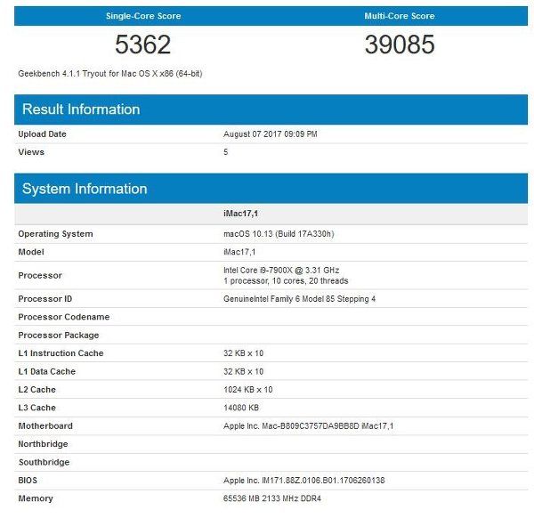Select L1 Instruction Cache value 32 KB x 10
534x518 pixels.
tap(244, 353)
